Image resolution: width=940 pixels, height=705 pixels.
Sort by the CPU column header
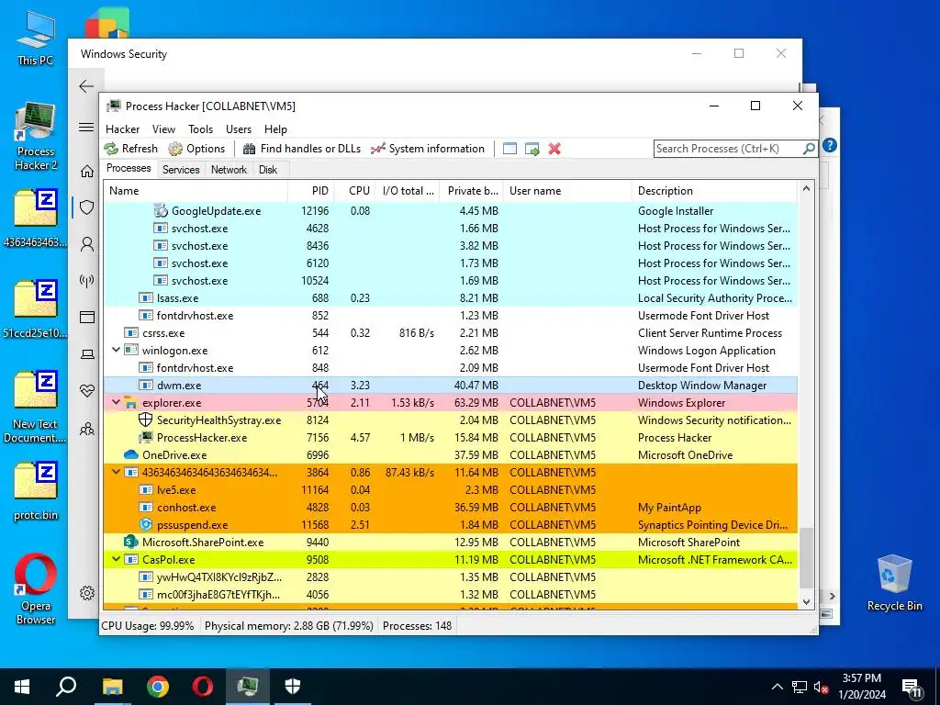355,191
